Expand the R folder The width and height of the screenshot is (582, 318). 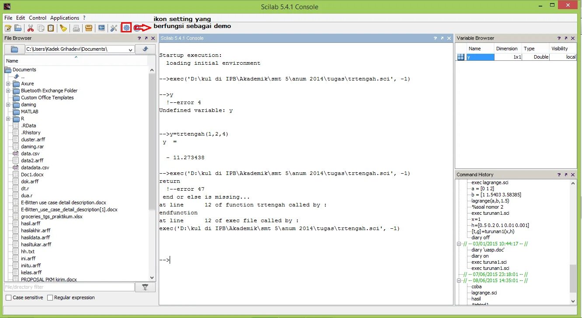[x=8, y=119]
